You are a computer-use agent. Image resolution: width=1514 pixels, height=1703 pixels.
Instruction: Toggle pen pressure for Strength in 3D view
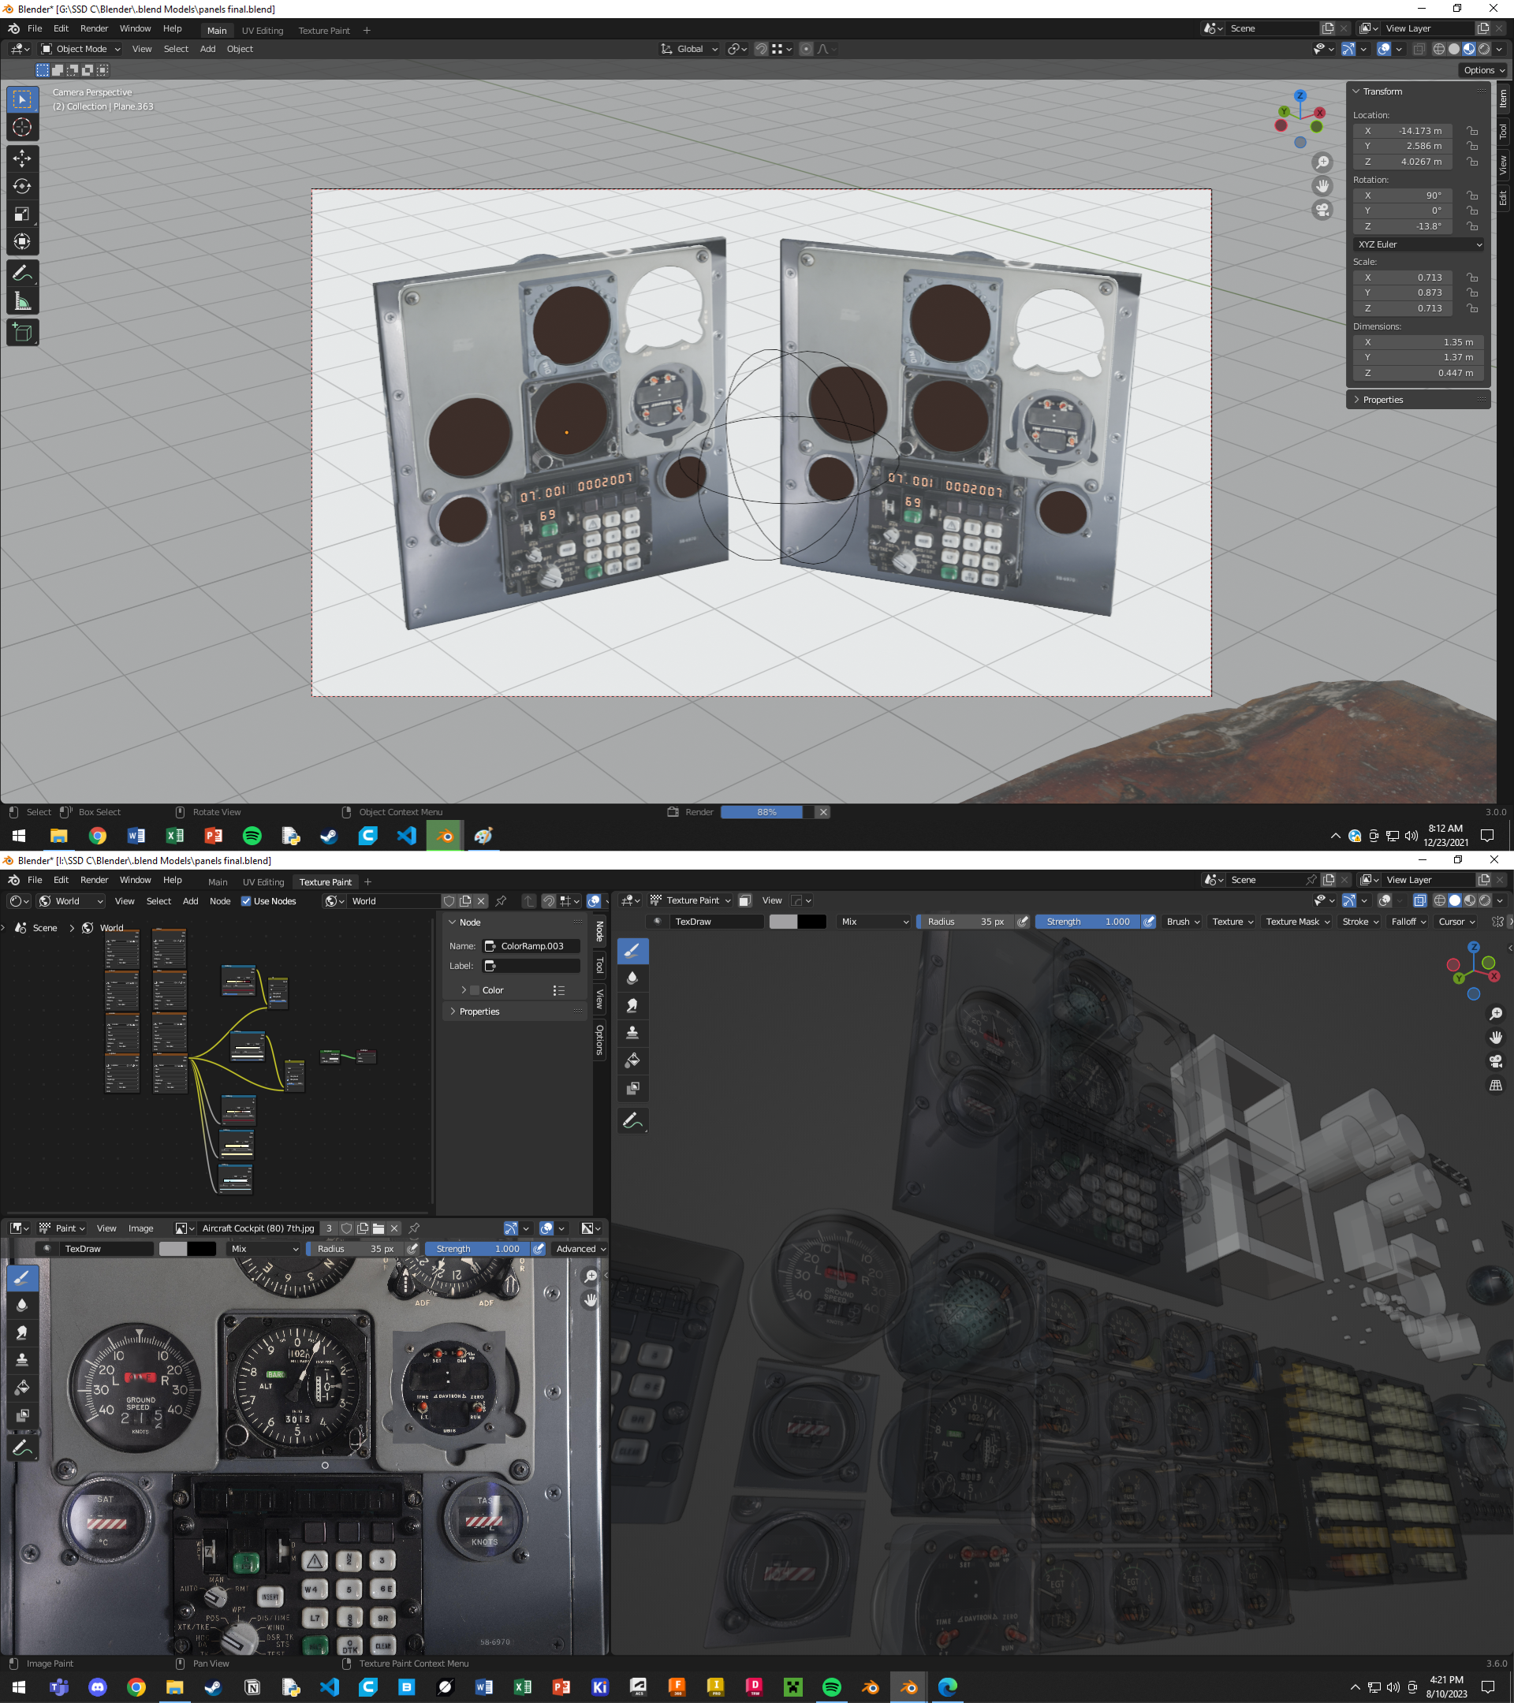pyautogui.click(x=1149, y=922)
